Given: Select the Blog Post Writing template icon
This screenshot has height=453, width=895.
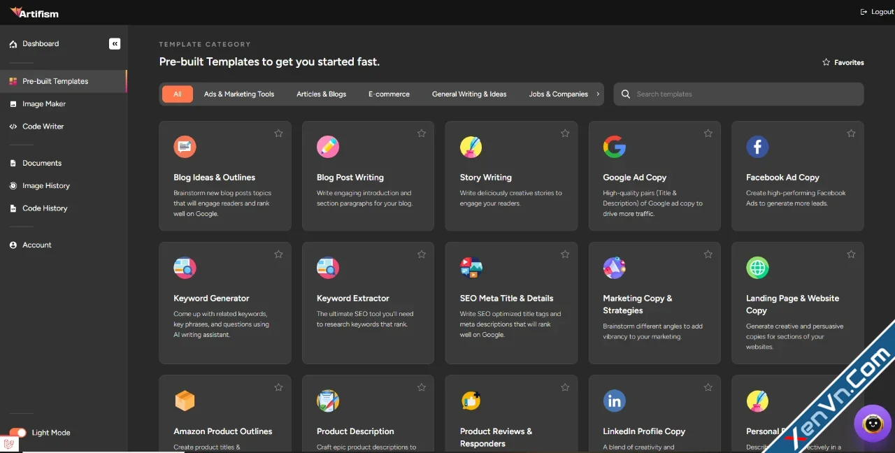Looking at the screenshot, I should [327, 146].
